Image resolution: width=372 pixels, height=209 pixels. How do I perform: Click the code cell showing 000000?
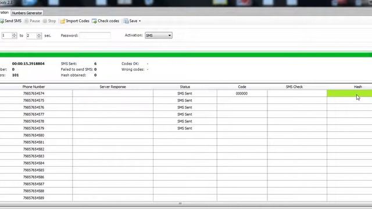point(242,93)
